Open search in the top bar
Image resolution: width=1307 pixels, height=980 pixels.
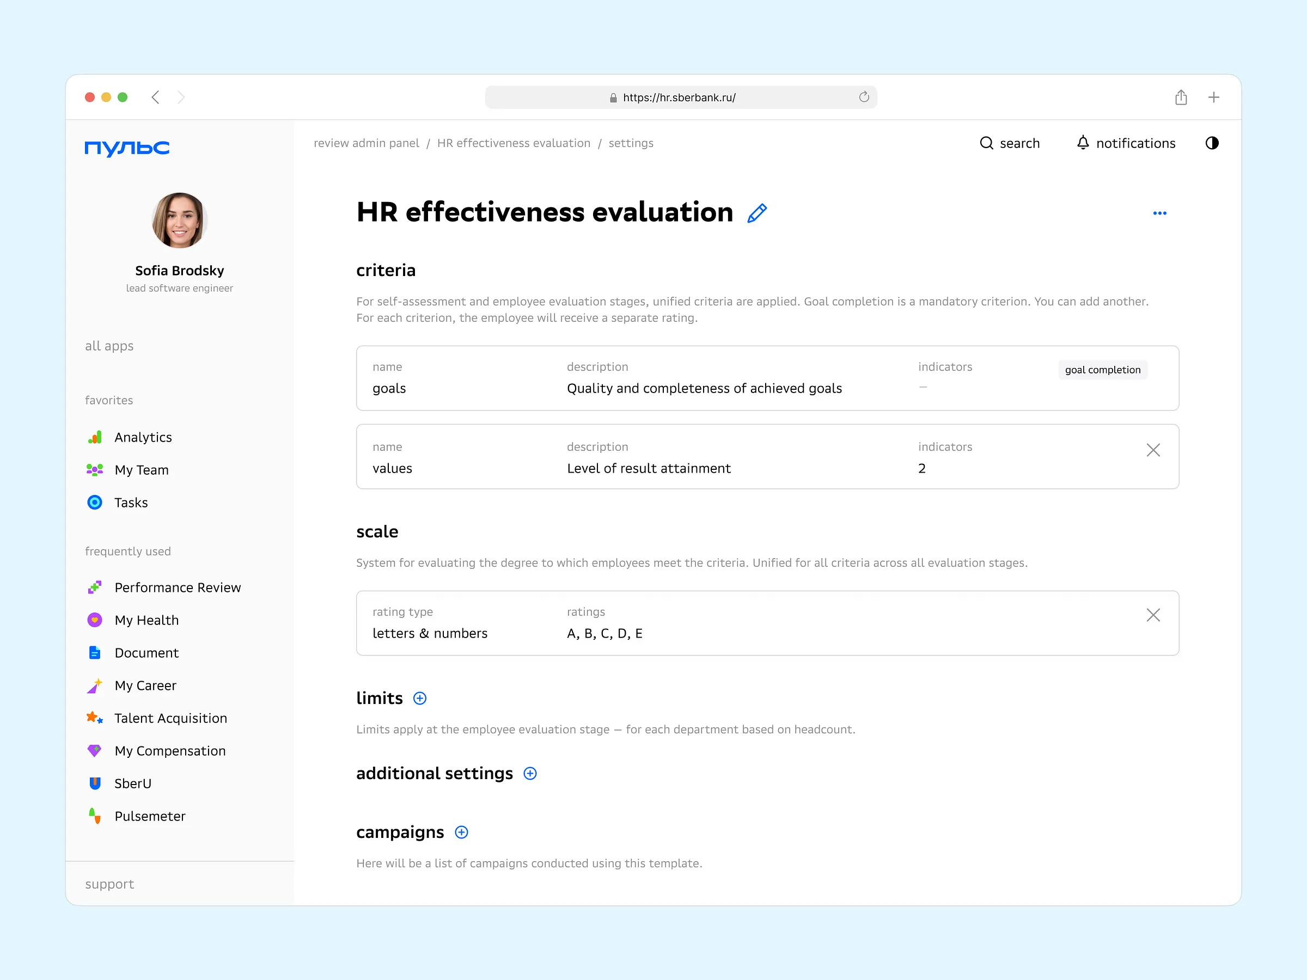[x=1009, y=143]
